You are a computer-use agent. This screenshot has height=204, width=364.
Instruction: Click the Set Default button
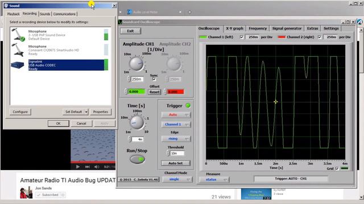click(x=73, y=112)
